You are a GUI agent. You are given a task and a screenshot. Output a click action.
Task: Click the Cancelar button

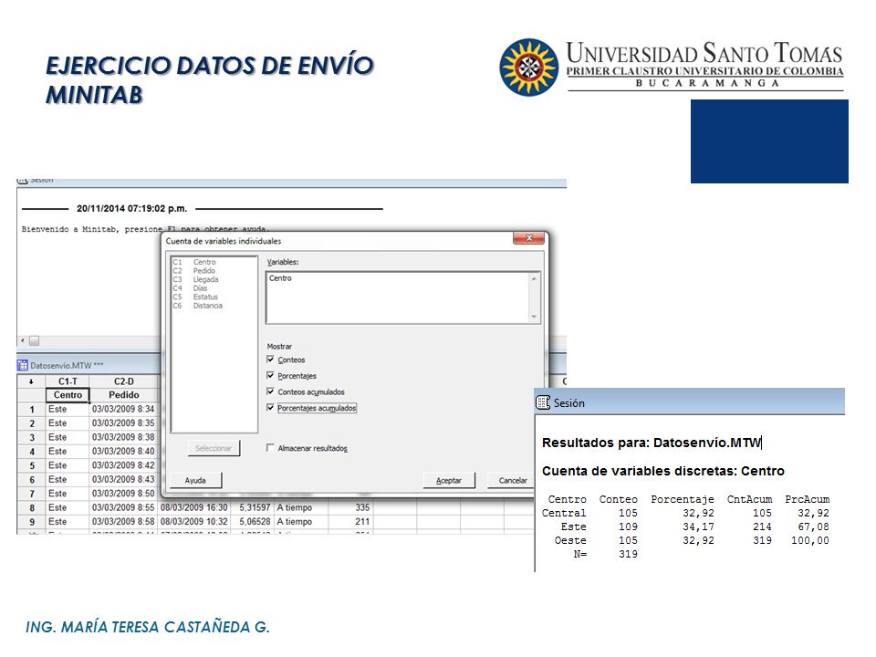[x=512, y=481]
